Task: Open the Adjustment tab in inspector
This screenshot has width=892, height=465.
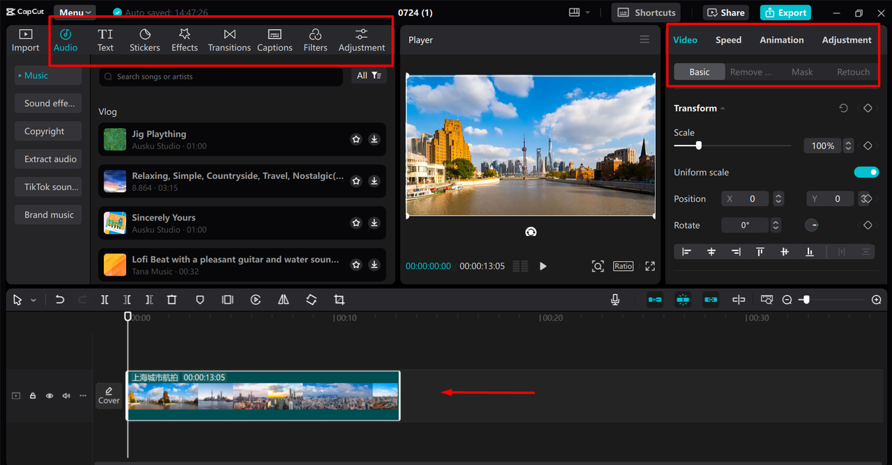Action: [x=847, y=40]
